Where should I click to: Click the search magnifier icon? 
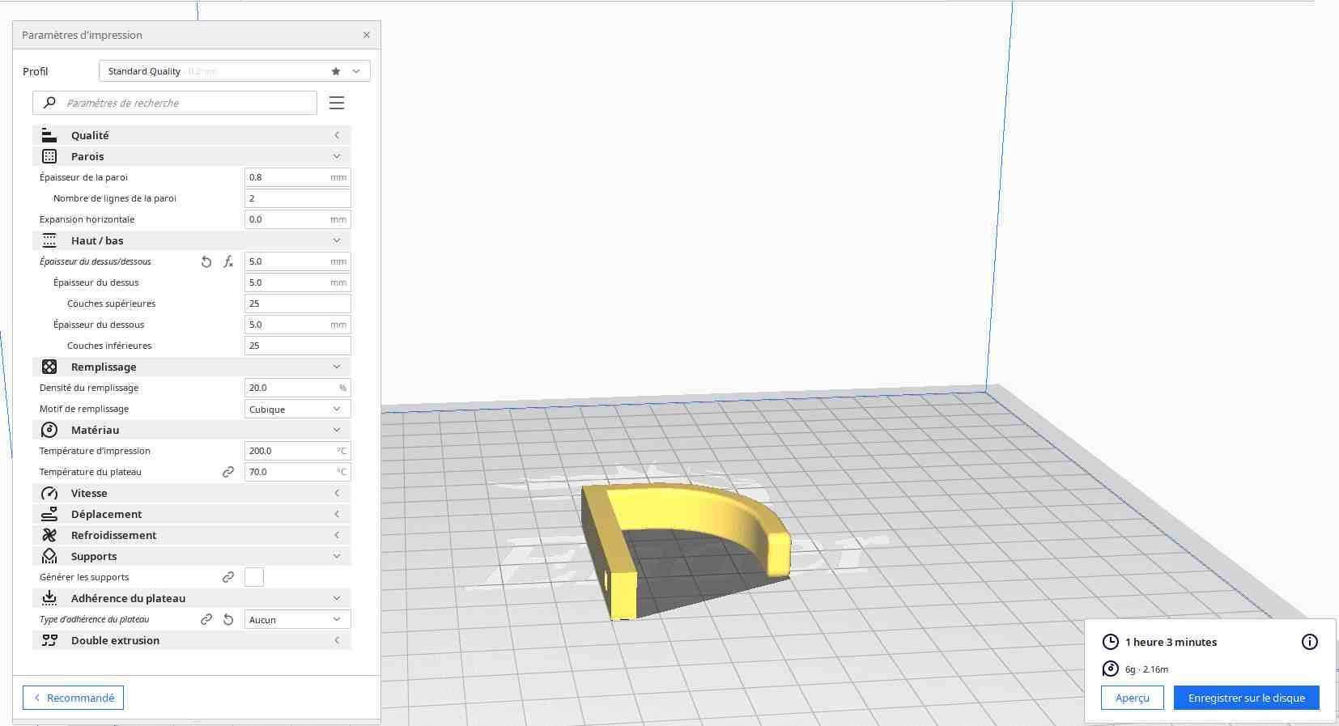pyautogui.click(x=50, y=103)
